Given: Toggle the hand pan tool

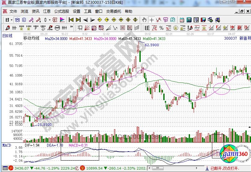Looking at the screenshot, I should (144, 20).
